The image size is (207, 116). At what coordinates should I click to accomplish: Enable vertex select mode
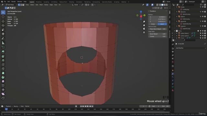coord(19,5)
